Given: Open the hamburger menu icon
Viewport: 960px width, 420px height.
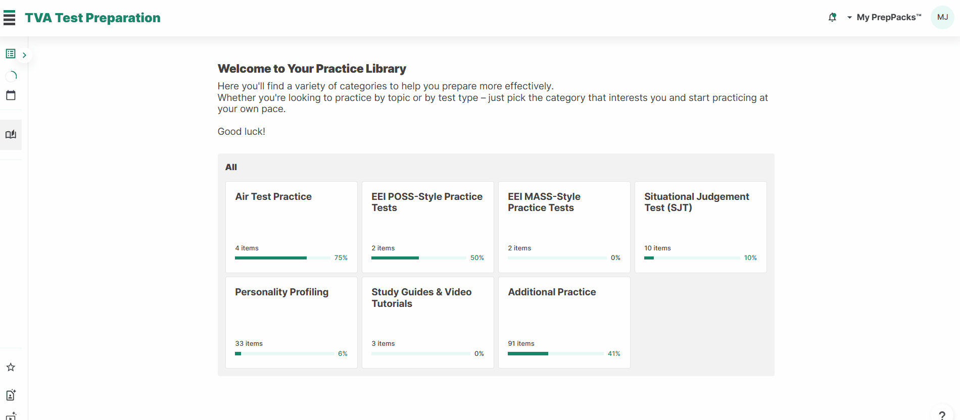Looking at the screenshot, I should 9,18.
